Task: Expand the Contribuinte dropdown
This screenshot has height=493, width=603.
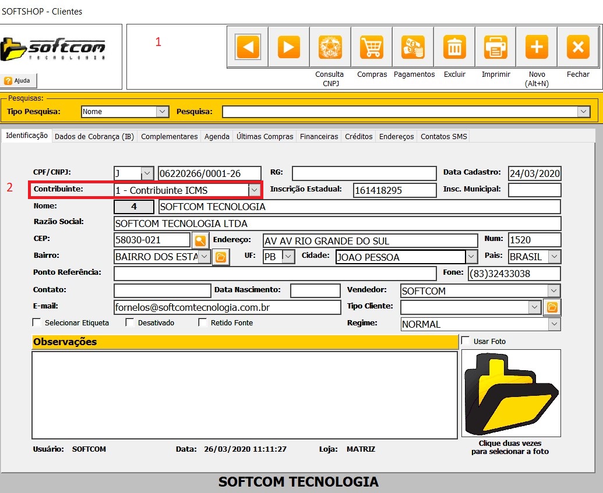Action: click(x=254, y=190)
